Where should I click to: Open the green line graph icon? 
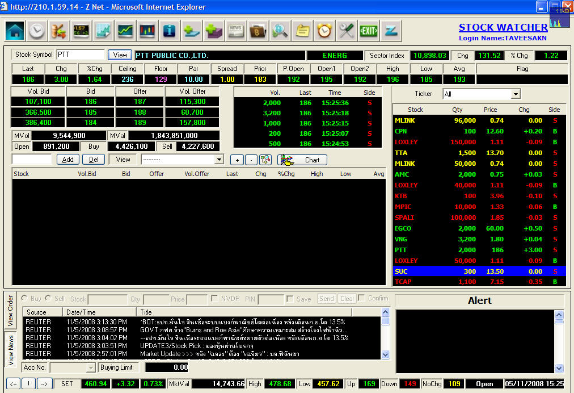point(125,31)
